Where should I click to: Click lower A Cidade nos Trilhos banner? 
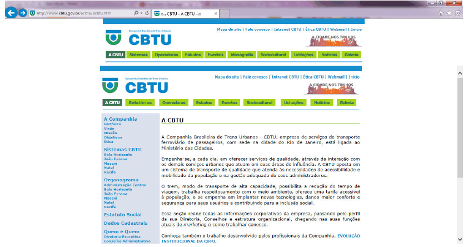[x=331, y=88]
